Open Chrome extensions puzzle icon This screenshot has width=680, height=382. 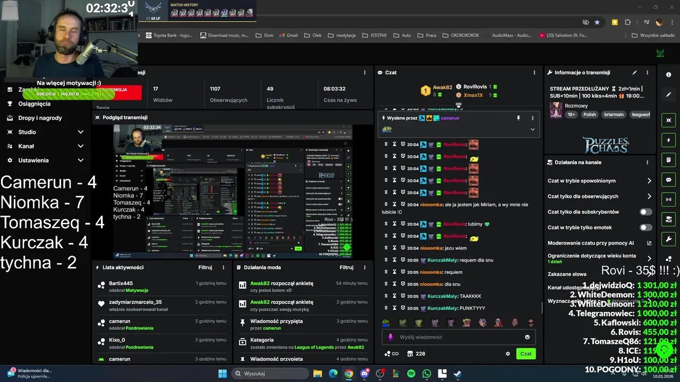click(x=628, y=22)
